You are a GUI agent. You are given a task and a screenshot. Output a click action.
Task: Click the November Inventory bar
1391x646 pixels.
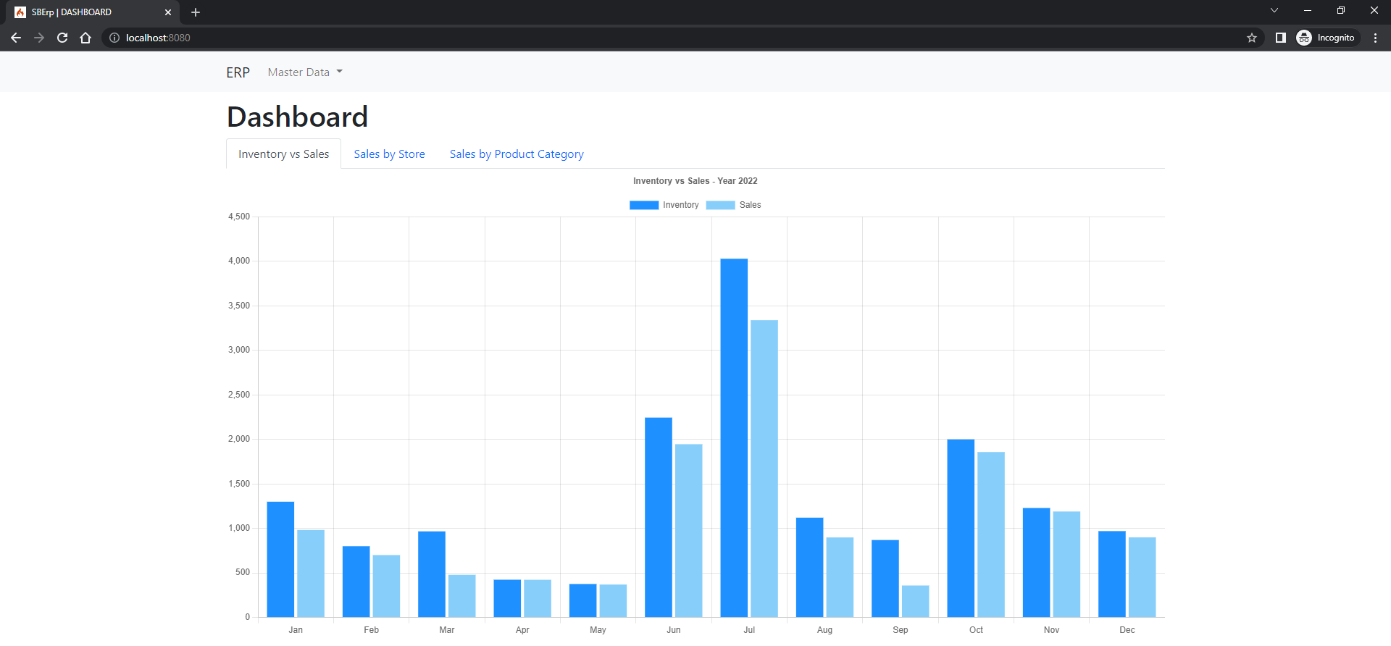pyautogui.click(x=1036, y=563)
